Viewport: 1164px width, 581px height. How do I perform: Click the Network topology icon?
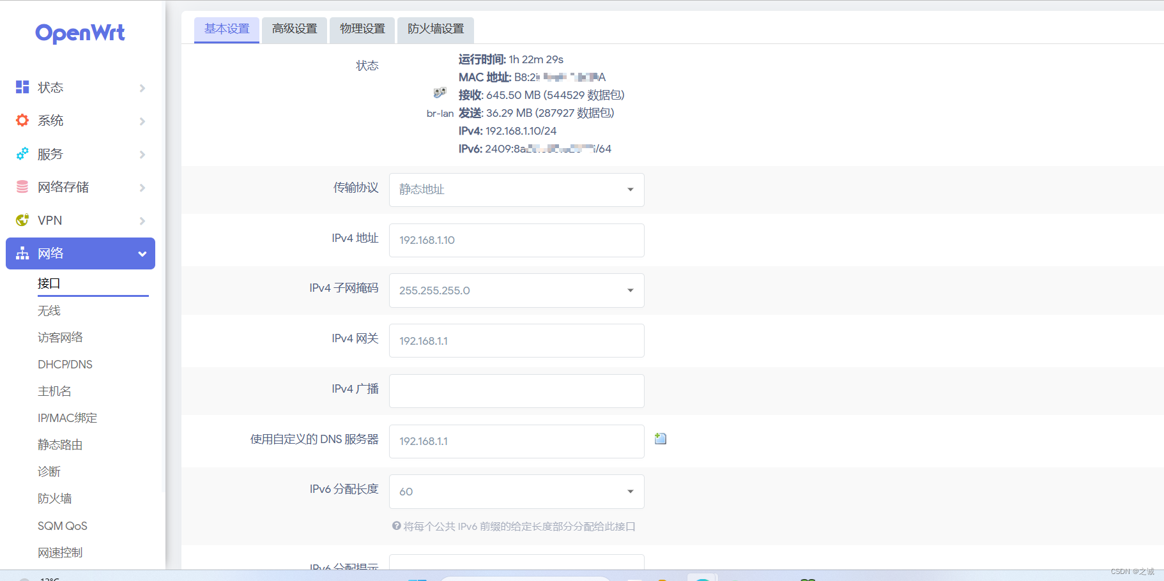[x=22, y=253]
